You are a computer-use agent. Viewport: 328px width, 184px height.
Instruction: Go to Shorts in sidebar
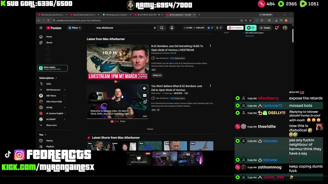pyautogui.click(x=49, y=42)
